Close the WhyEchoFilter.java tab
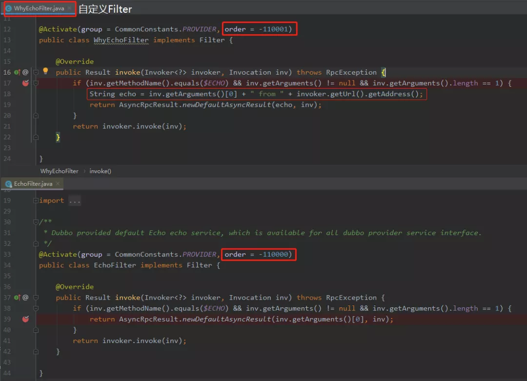Image resolution: width=527 pixels, height=381 pixels. (69, 8)
